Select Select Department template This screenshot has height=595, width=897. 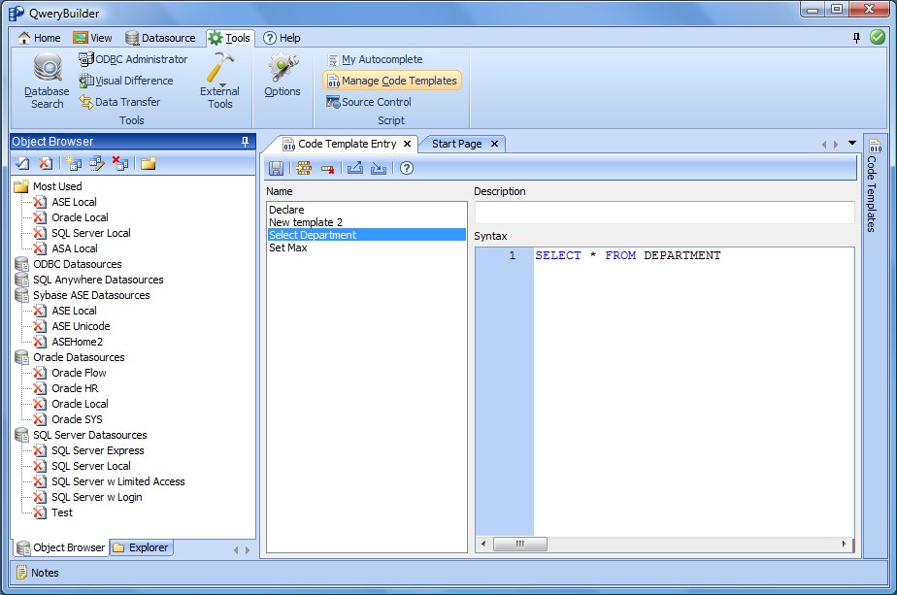[366, 235]
